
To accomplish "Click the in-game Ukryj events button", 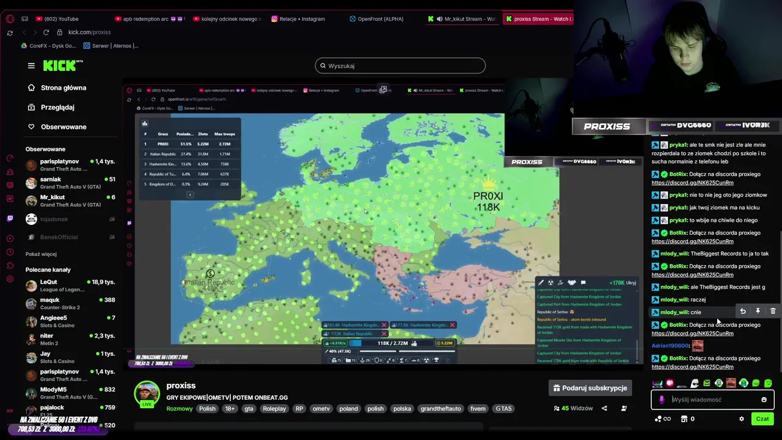I will pyautogui.click(x=630, y=283).
